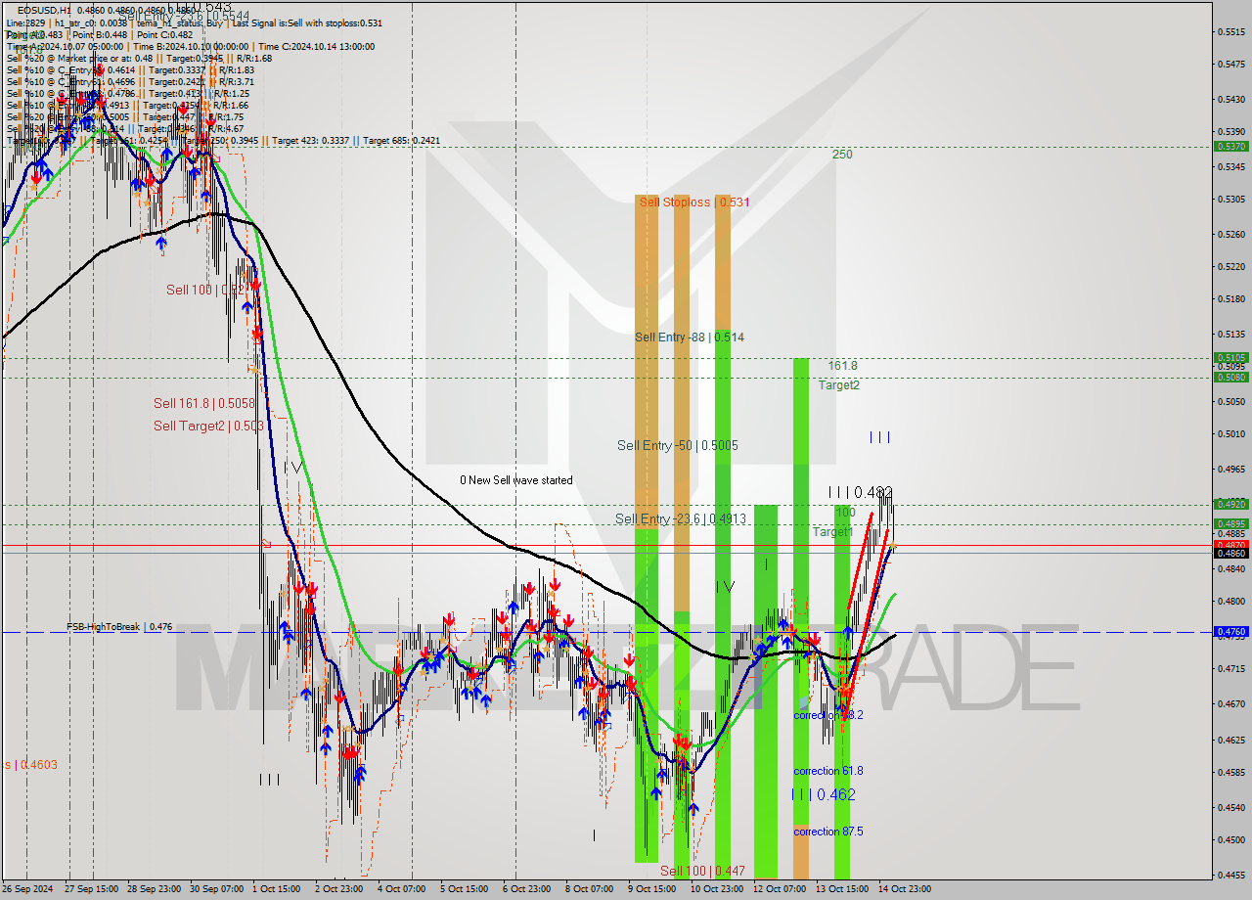1252x900 pixels.
Task: Click the blue 0.4760 price tag on axis
Action: tap(1230, 632)
